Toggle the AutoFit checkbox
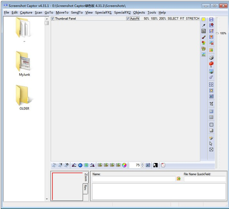 [128, 19]
